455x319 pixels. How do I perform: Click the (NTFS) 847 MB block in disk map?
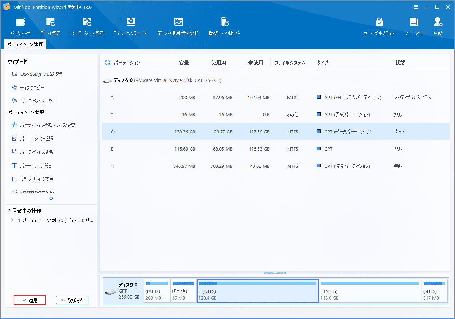[x=435, y=291]
